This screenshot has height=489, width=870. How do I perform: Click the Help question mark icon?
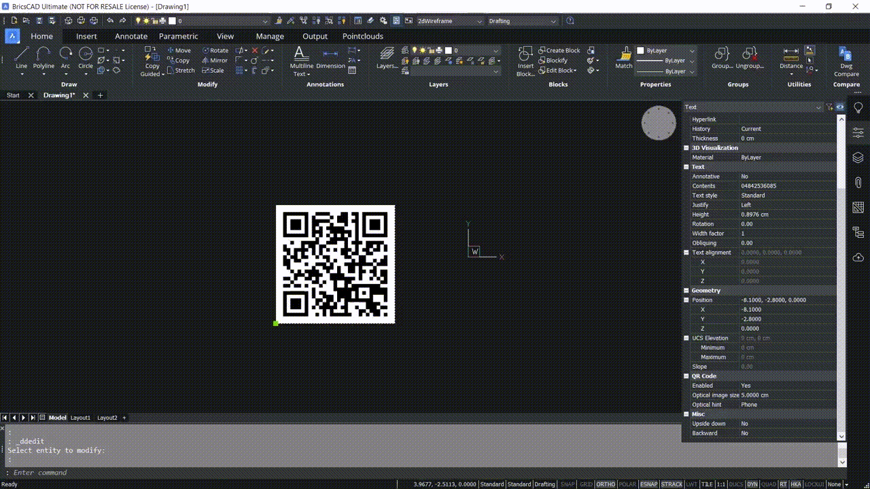(x=570, y=21)
